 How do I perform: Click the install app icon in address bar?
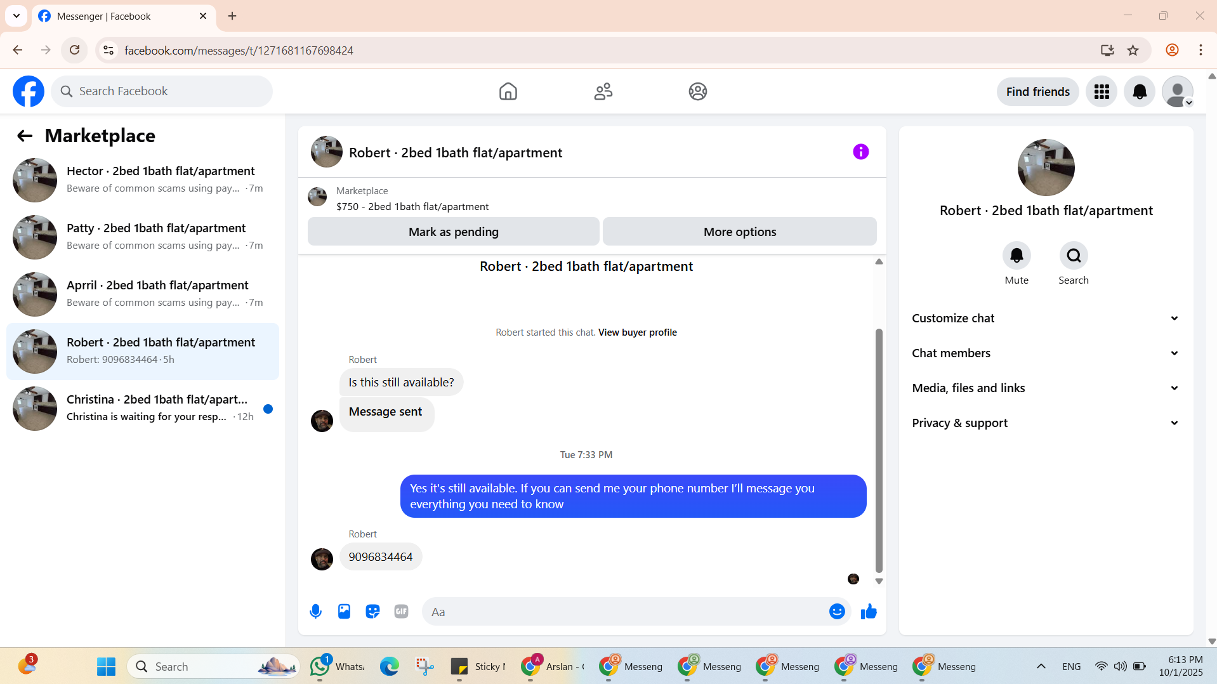[1107, 50]
